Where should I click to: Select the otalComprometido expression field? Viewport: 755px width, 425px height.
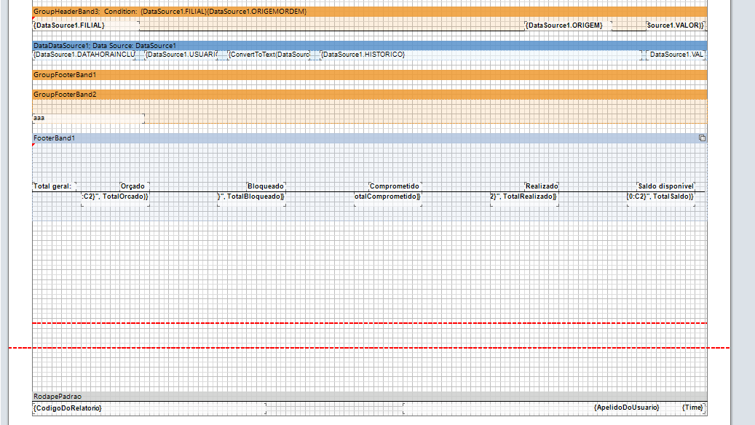(x=388, y=199)
